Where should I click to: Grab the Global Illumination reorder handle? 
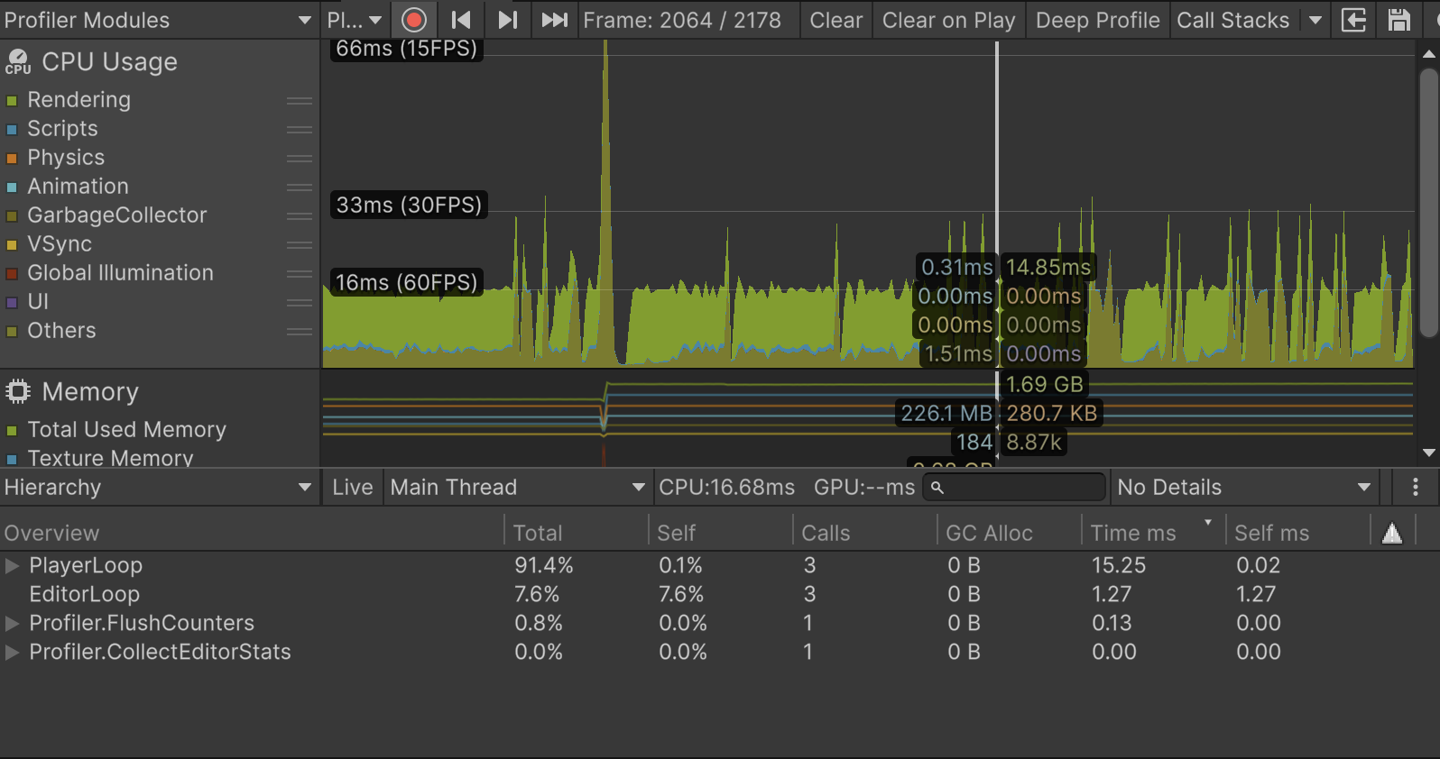pyautogui.click(x=300, y=274)
